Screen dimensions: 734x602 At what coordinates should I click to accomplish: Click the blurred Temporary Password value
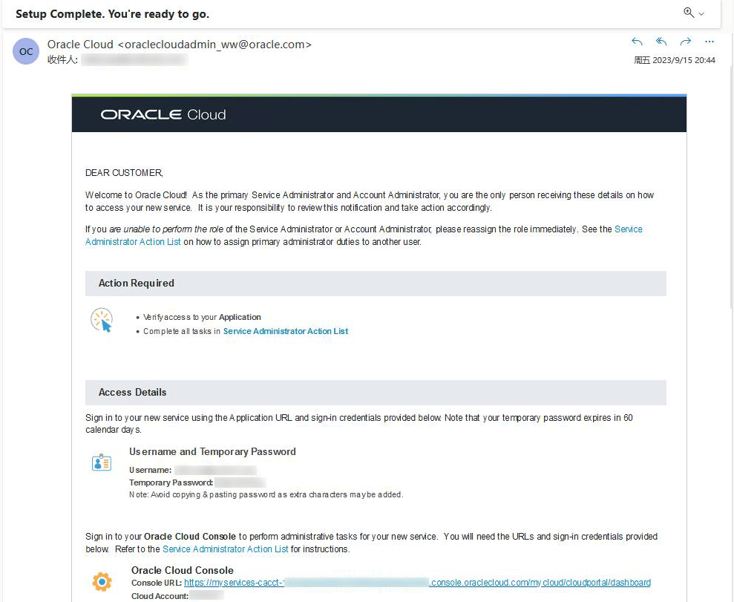240,482
